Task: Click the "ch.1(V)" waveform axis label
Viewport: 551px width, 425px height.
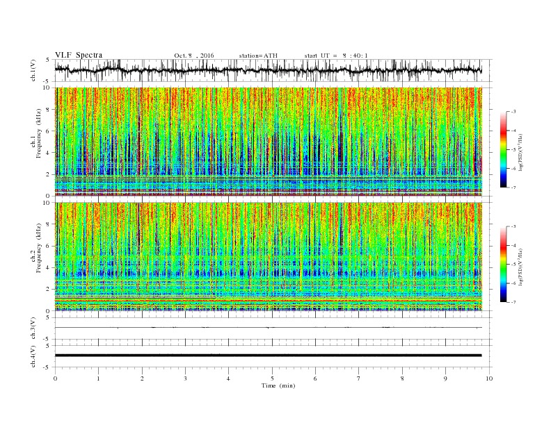Action: 33,70
